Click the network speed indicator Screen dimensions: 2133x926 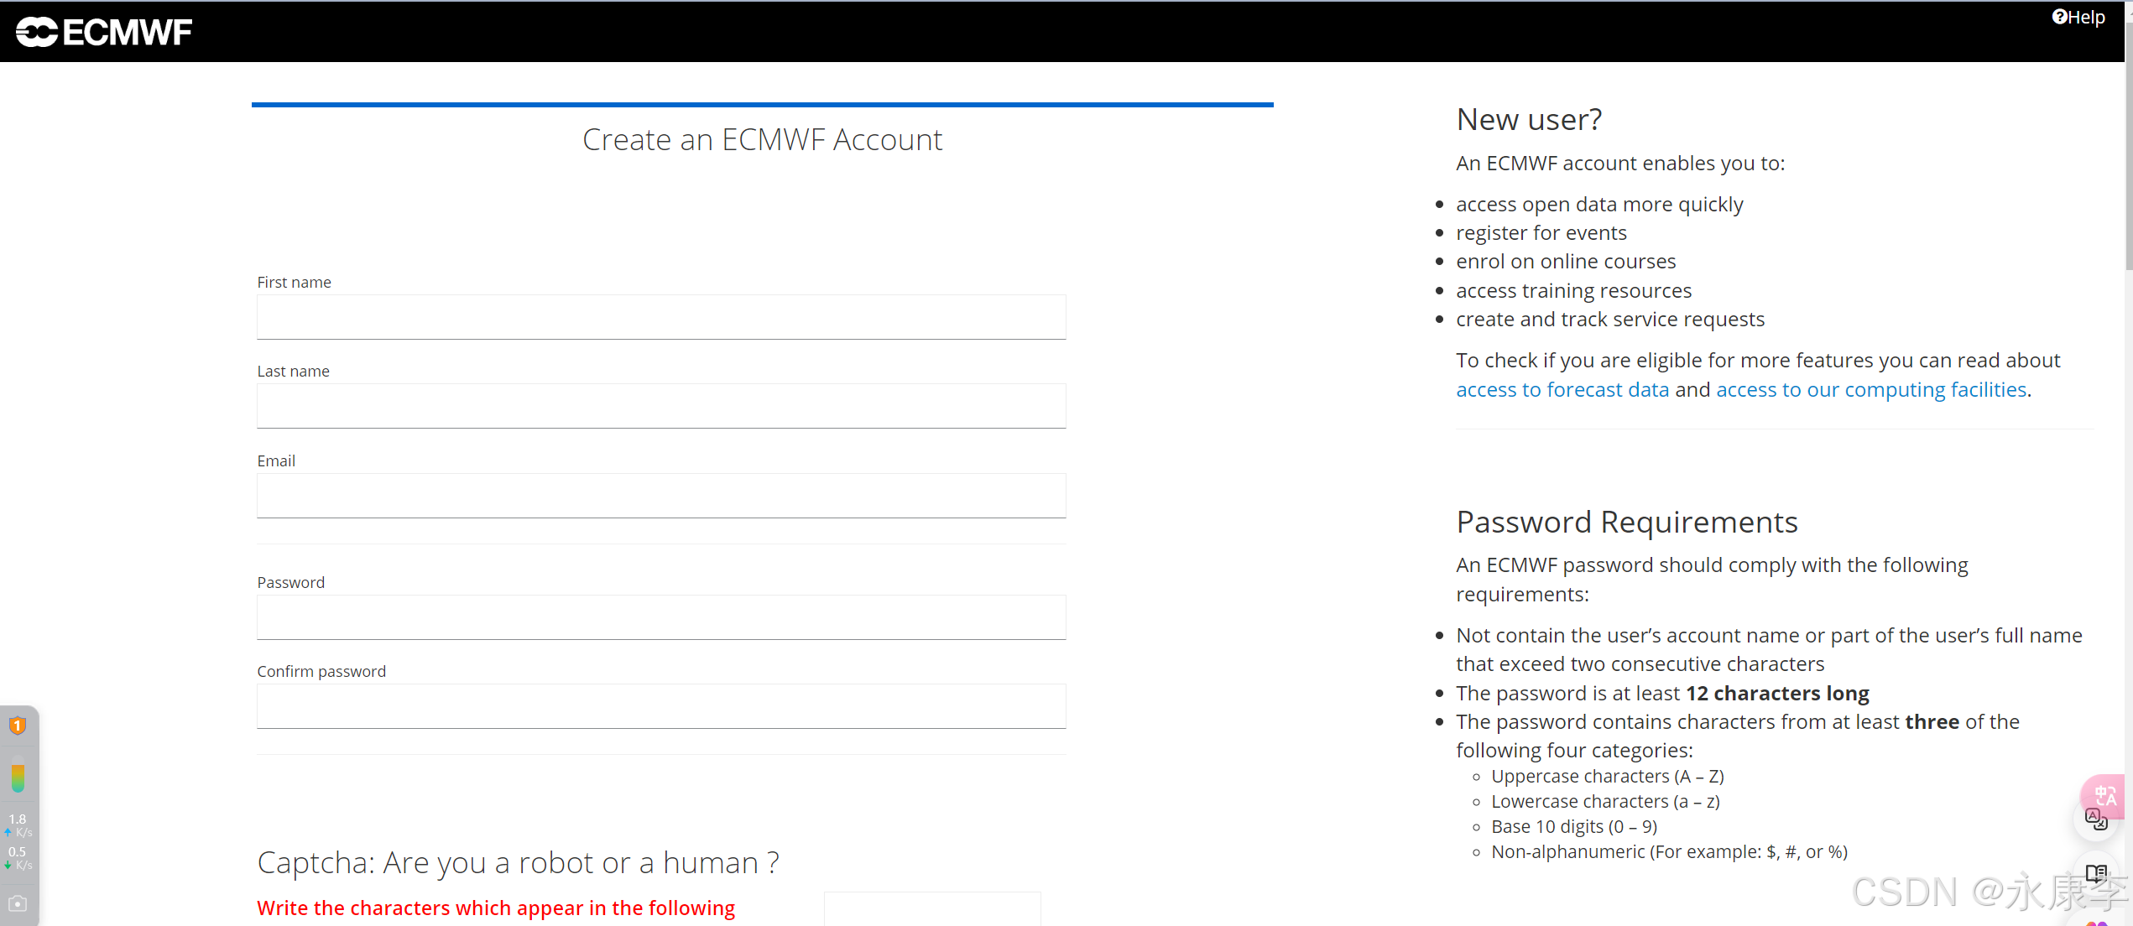18,841
